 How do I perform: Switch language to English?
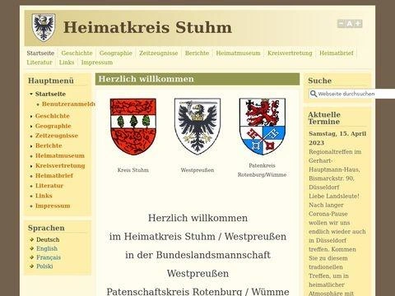point(47,248)
